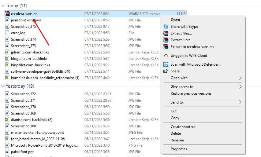Click the image icon beside Screenshot_375
Image resolution: width=261 pixels, height=157 pixels.
pos(7,26)
